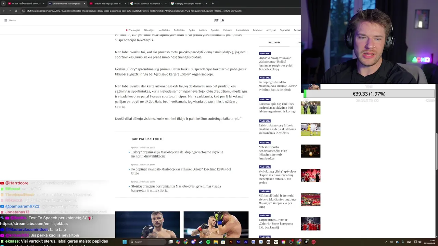Image resolution: width=438 pixels, height=246 pixels.
Task: Open article 'Glory organizacija Maslobojevui dėl dopingo'
Action: 177,154
